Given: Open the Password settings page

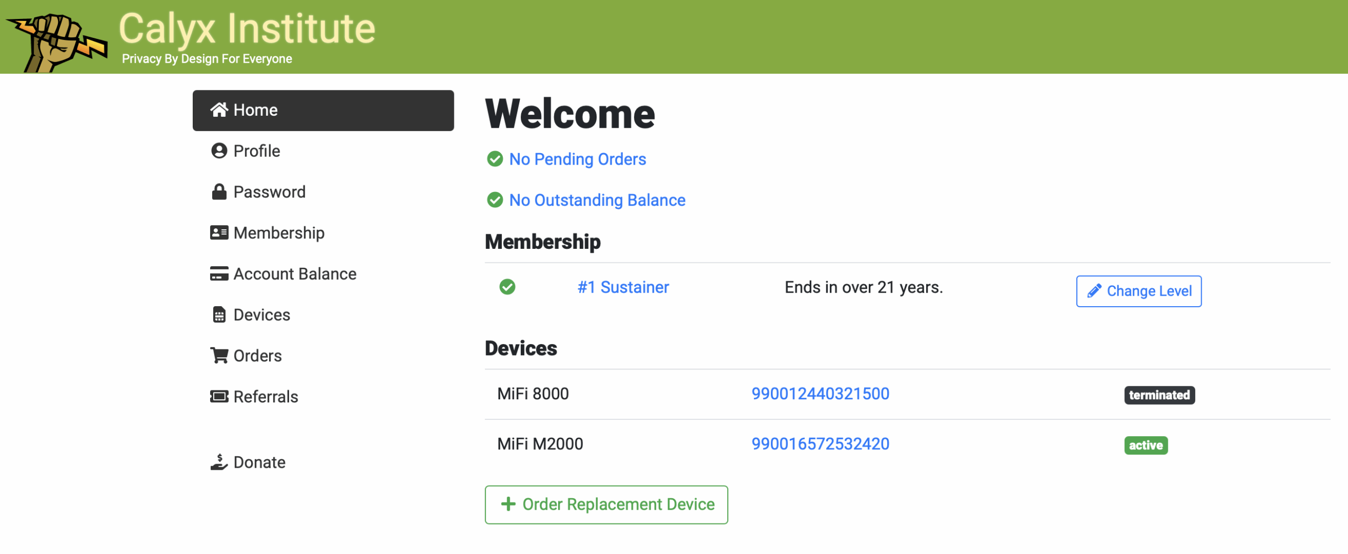Looking at the screenshot, I should (x=323, y=192).
